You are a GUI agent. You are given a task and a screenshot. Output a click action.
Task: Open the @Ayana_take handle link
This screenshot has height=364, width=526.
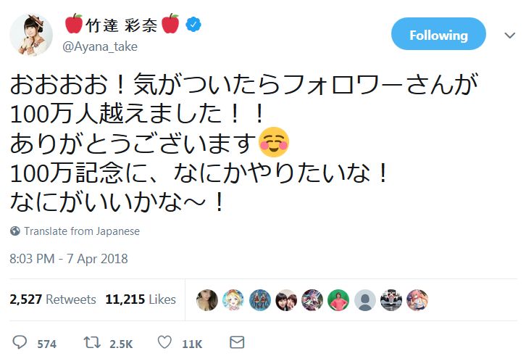(x=101, y=46)
